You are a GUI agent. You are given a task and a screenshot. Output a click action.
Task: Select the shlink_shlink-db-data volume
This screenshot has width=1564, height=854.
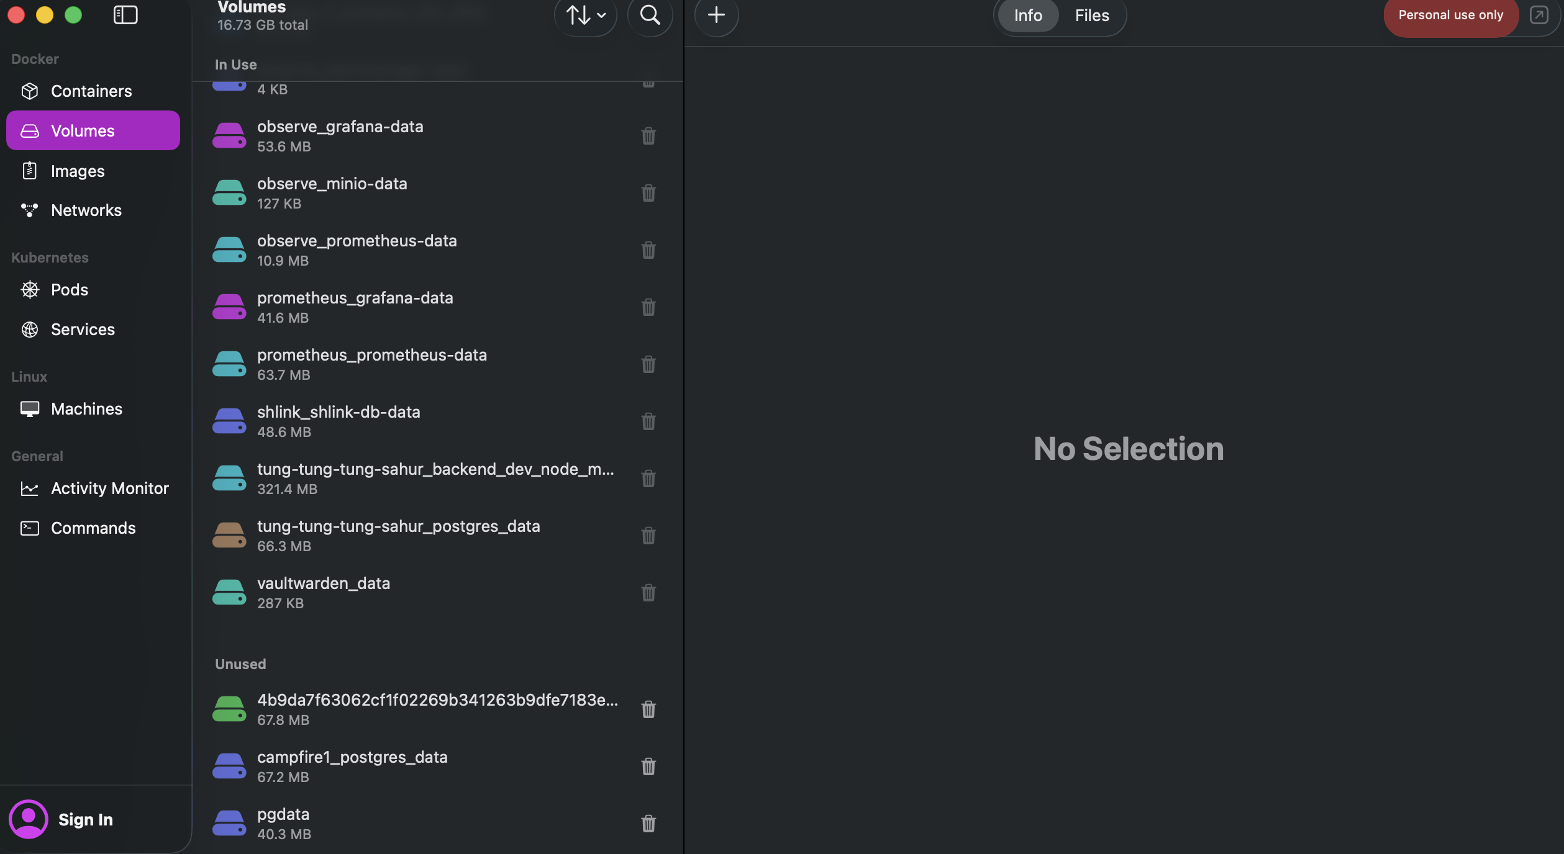339,421
